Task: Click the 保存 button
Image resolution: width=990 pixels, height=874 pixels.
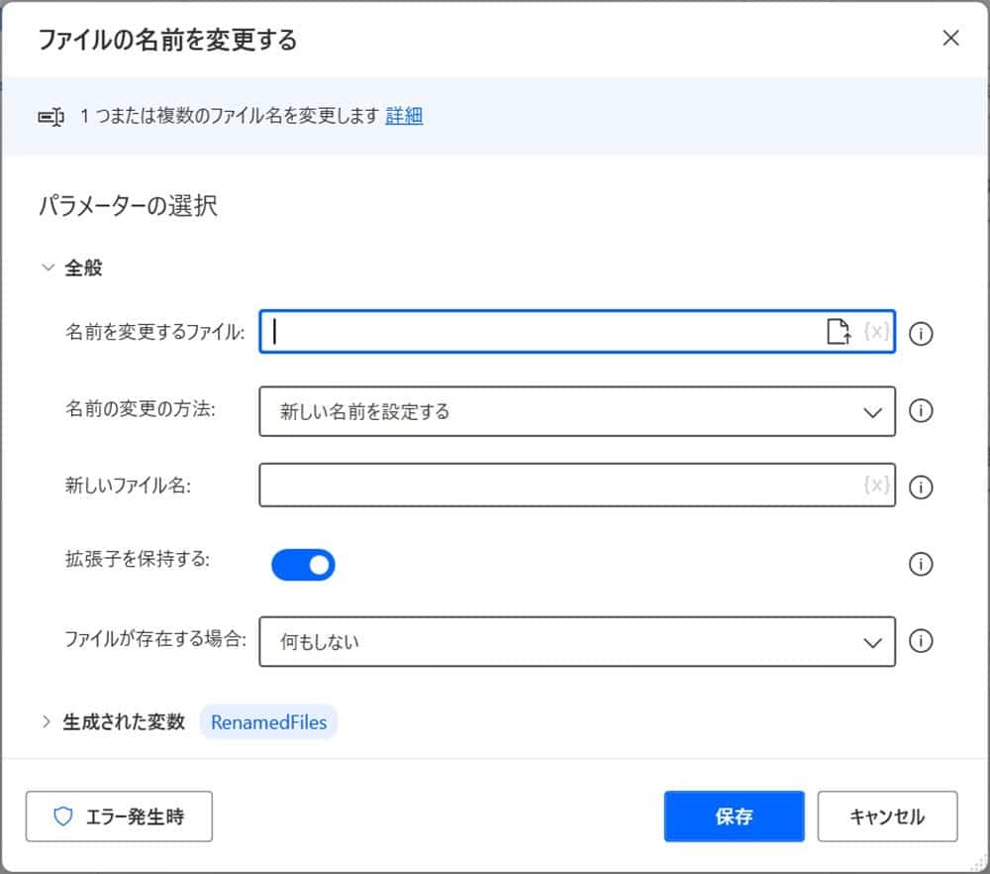Action: click(734, 817)
